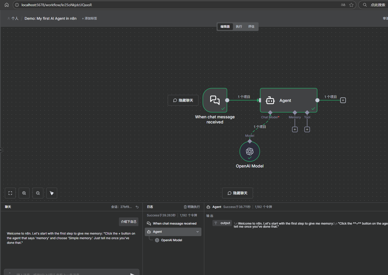Select the OpenAI Model node on canvas

(250, 152)
